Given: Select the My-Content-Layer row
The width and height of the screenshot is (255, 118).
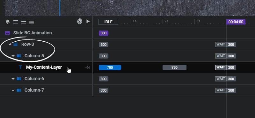Looking at the screenshot, I should 46,67.
